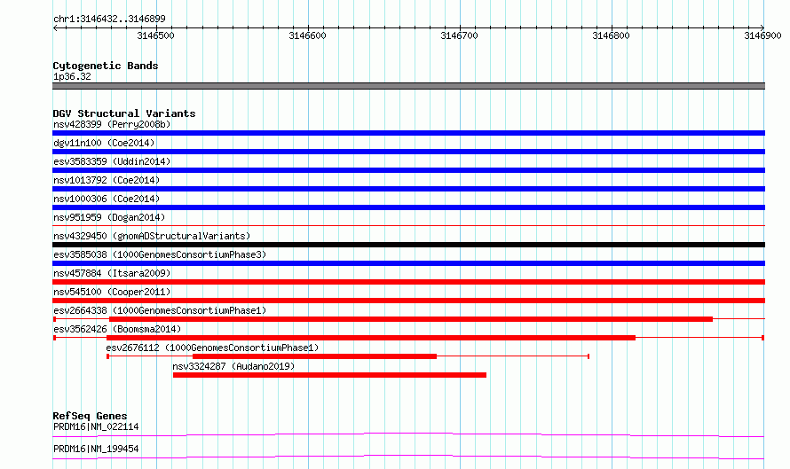Select the esv3583359 blue variant bar
This screenshot has height=469, width=790.
coord(408,170)
